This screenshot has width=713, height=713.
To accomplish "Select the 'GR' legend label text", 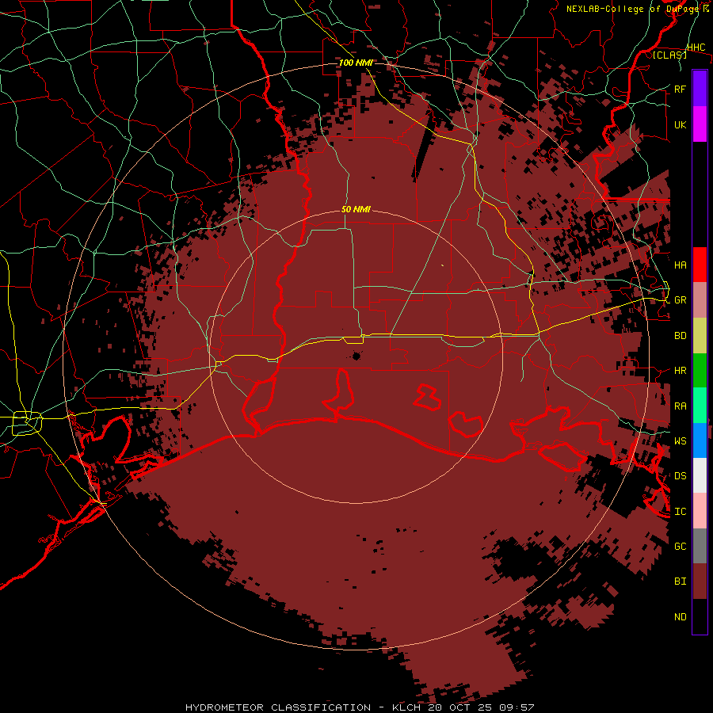I will 680,300.
